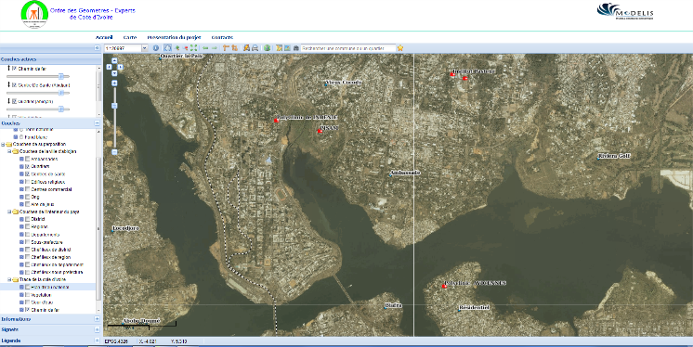The image size is (693, 347).
Task: Collapse the left sidebar with arrow button
Action: 98,47
